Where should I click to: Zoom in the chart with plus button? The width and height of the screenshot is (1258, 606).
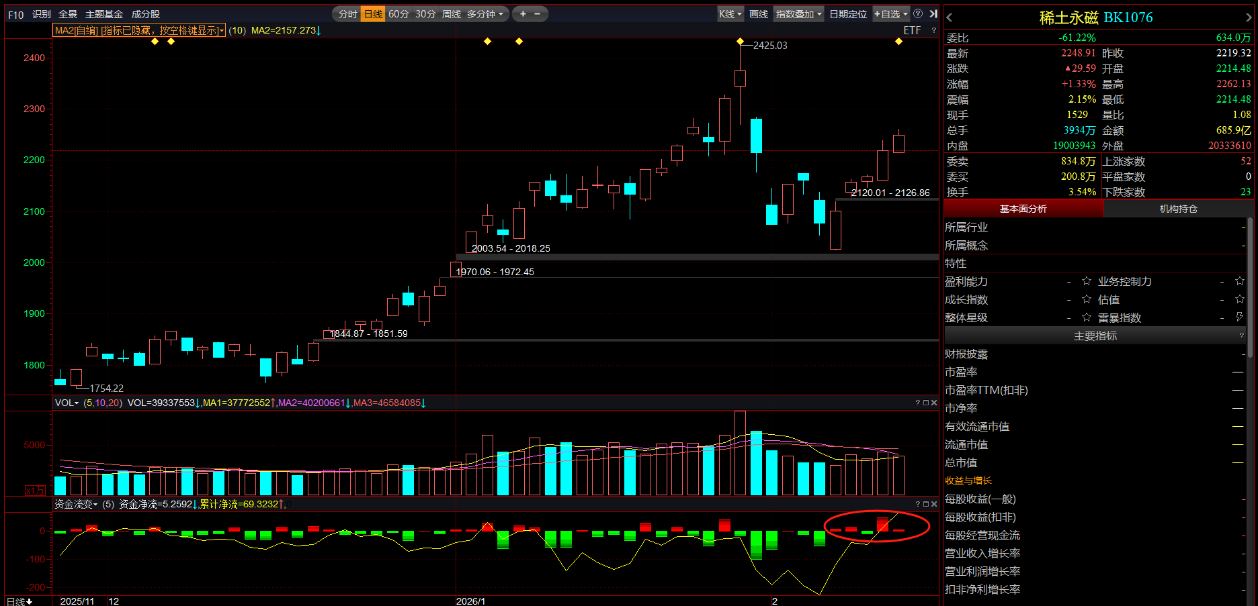pyautogui.click(x=523, y=14)
